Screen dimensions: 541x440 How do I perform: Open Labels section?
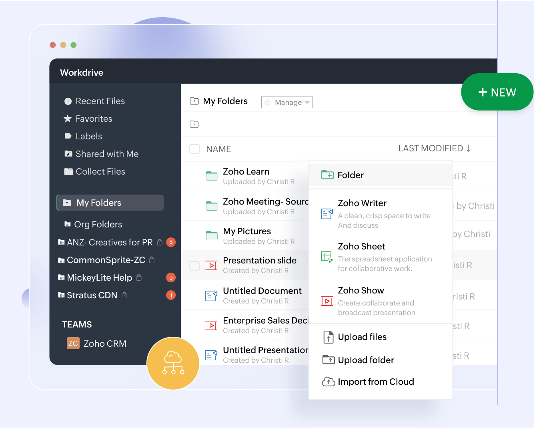pyautogui.click(x=89, y=137)
